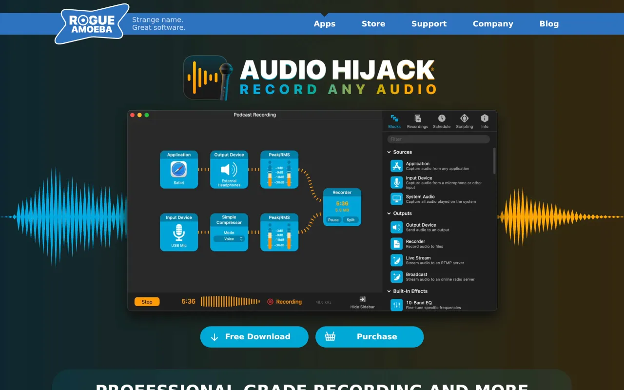Click the Input Device block title
The image size is (624, 390).
[179, 217]
